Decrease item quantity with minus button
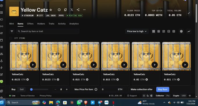Screen dimensions: 198x106 coord(55,89)
